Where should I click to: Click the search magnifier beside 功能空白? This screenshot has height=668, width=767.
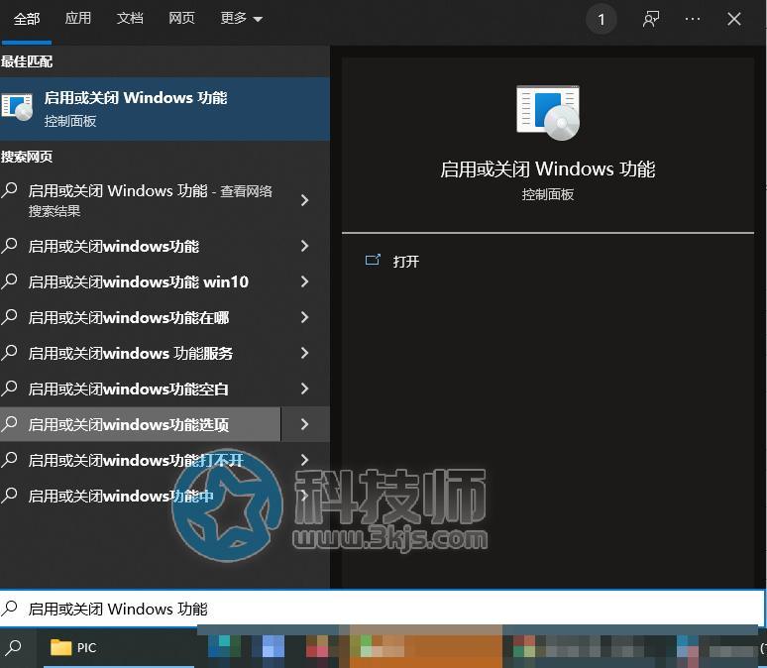coord(9,389)
